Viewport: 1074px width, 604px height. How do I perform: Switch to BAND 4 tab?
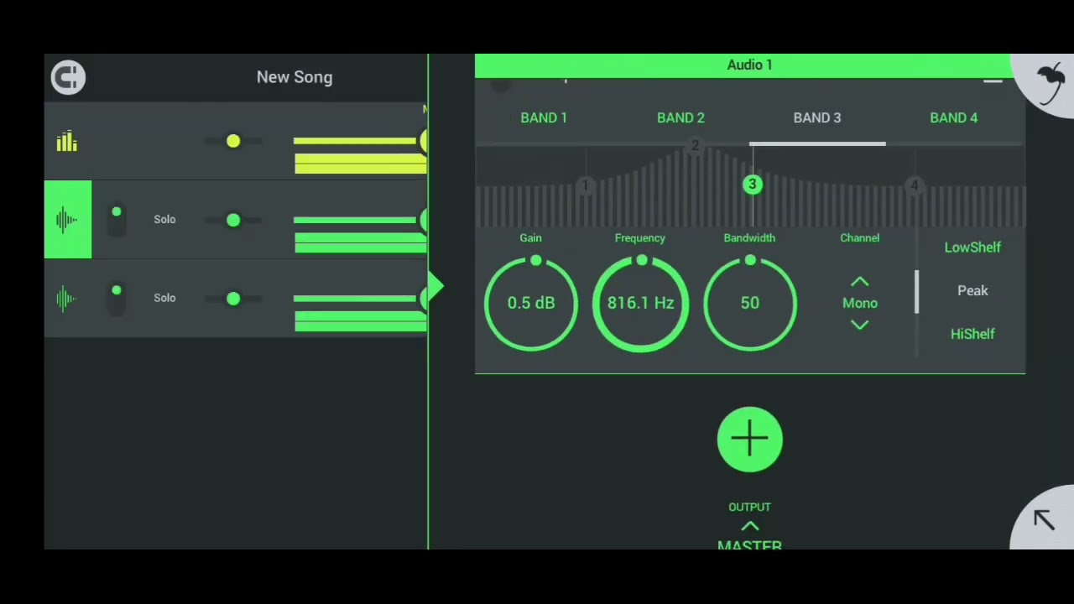click(954, 118)
